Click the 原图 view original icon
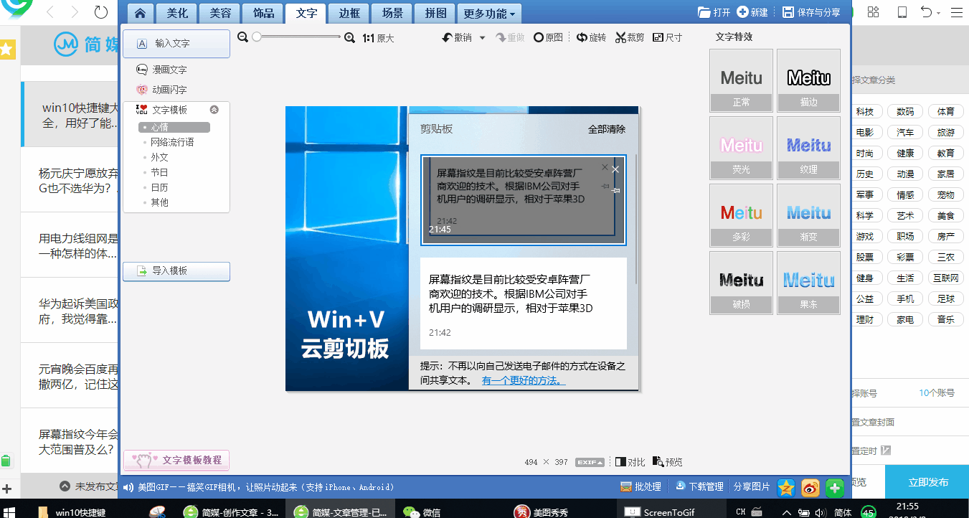Image resolution: width=969 pixels, height=518 pixels. pos(548,37)
